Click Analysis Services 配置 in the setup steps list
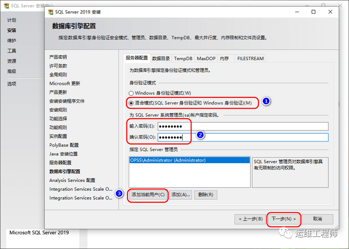The height and width of the screenshot is (249, 349). (x=73, y=180)
